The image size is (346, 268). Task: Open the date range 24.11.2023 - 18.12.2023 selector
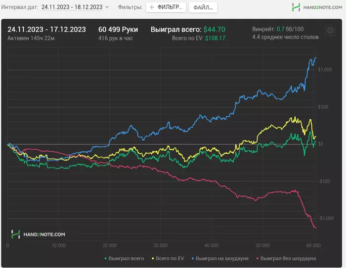click(72, 7)
